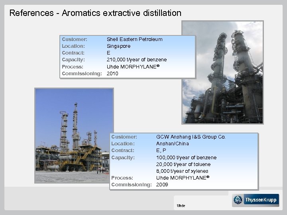Click 'GCW Anshang I&S Group Co.' customer
The image size is (287, 215).
coord(191,137)
